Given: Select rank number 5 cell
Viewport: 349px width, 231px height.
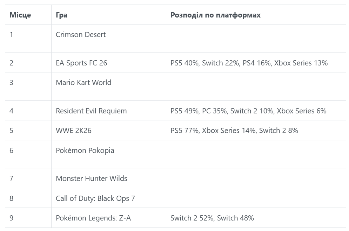Looking at the screenshot, I should pyautogui.click(x=28, y=130).
